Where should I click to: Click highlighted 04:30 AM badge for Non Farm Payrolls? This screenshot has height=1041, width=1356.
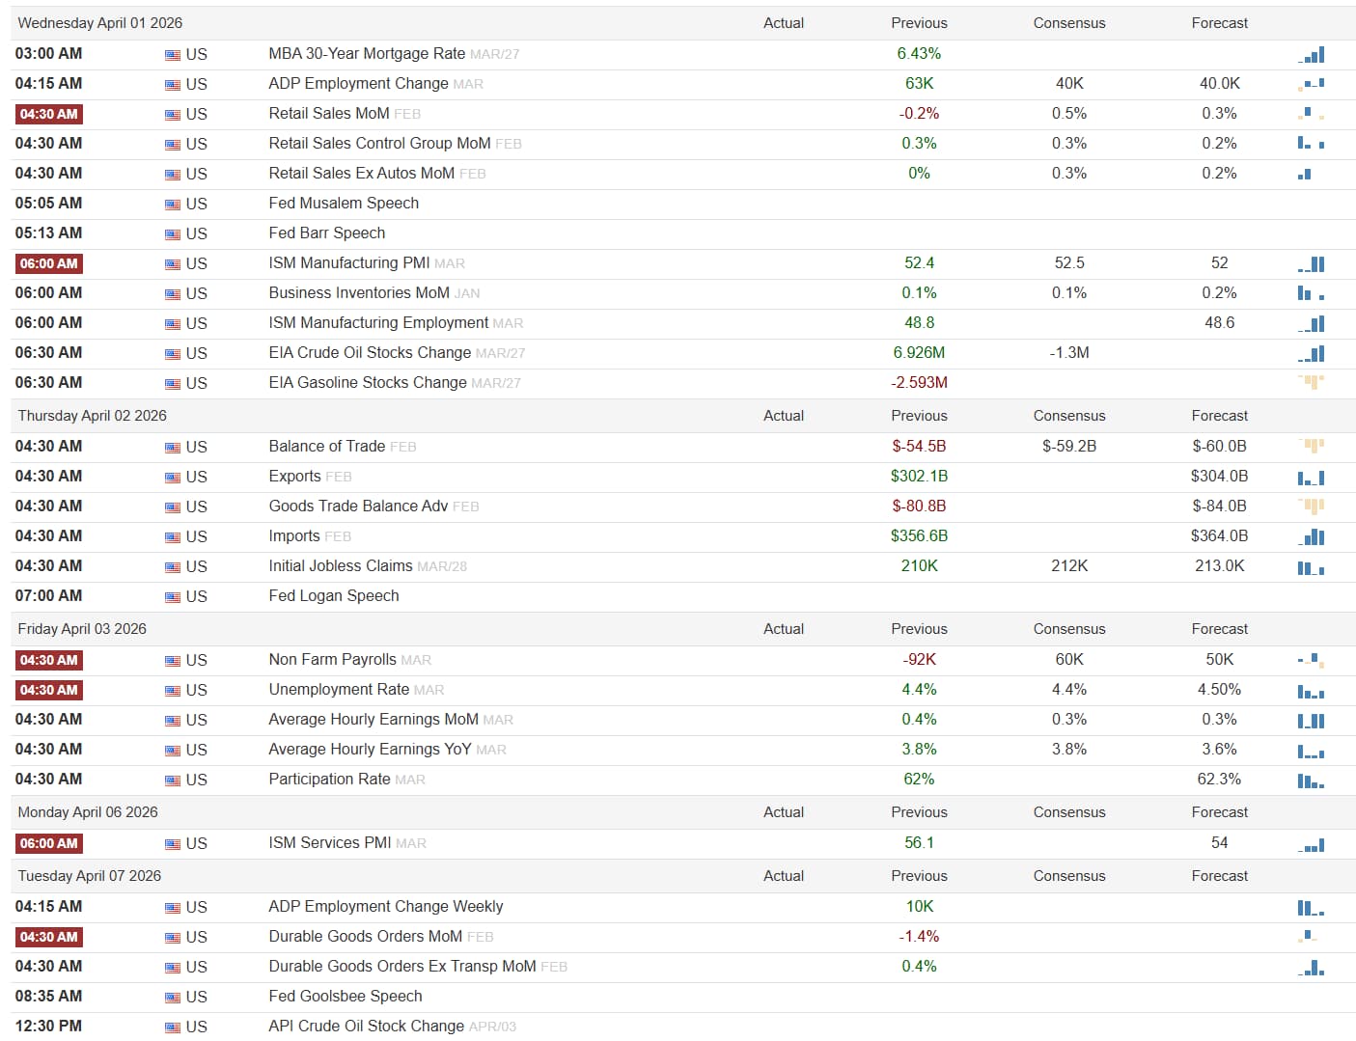(x=49, y=660)
